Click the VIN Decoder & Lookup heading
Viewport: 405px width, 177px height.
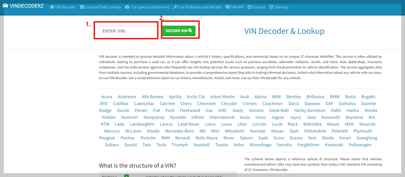pos(284,31)
